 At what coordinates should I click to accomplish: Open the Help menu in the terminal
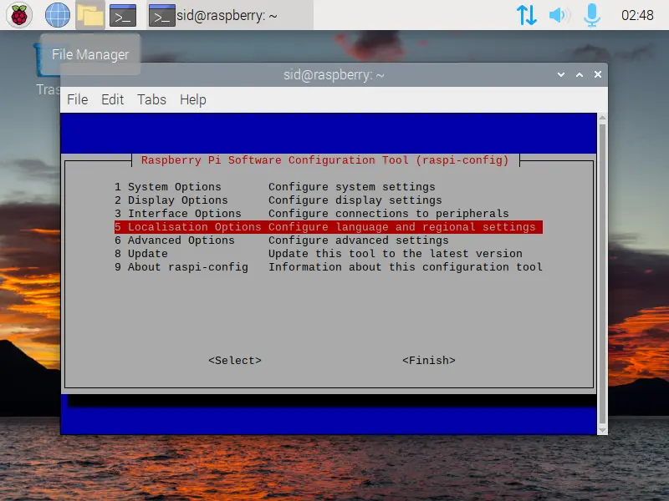click(193, 99)
